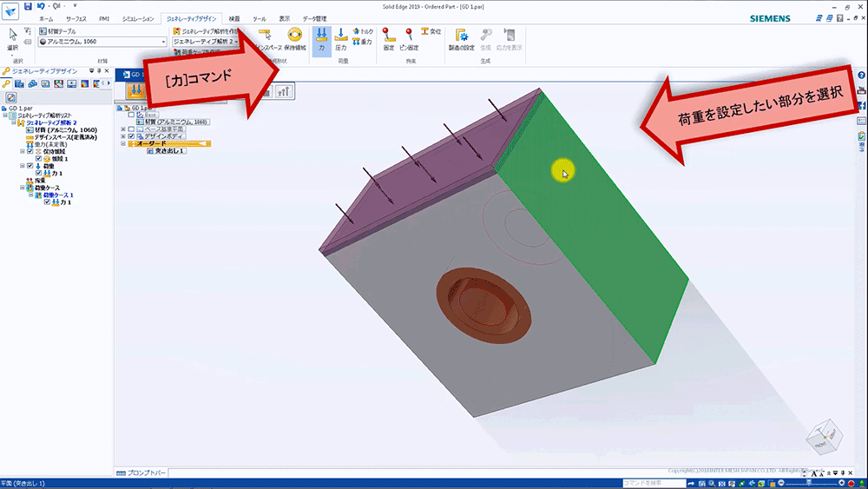Open the 材質テーブル material table

(x=57, y=31)
